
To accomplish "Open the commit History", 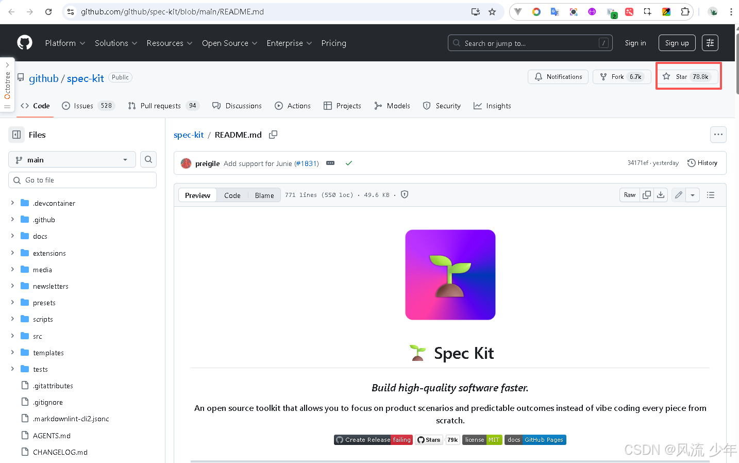I will click(x=702, y=163).
